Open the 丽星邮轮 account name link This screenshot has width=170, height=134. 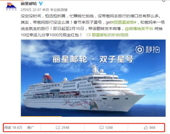(29, 4)
